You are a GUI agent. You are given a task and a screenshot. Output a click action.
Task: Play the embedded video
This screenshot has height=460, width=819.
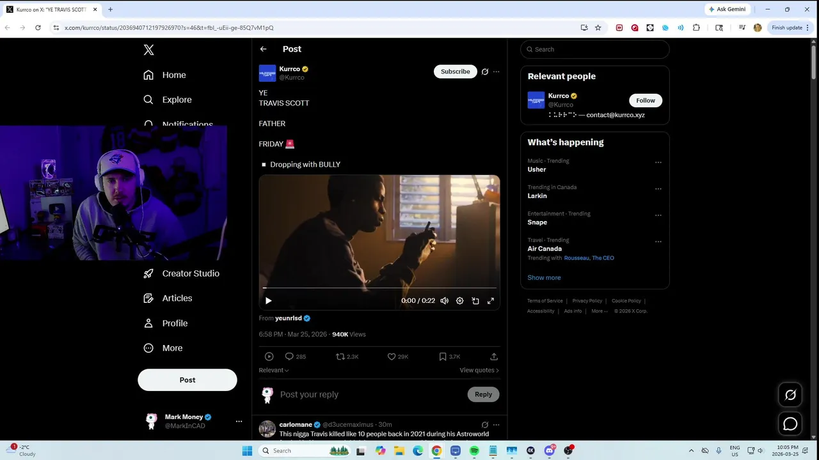pos(269,301)
